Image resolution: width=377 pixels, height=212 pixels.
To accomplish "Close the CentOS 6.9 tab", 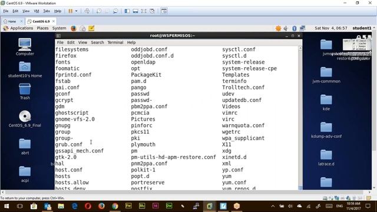I will click(54, 21).
